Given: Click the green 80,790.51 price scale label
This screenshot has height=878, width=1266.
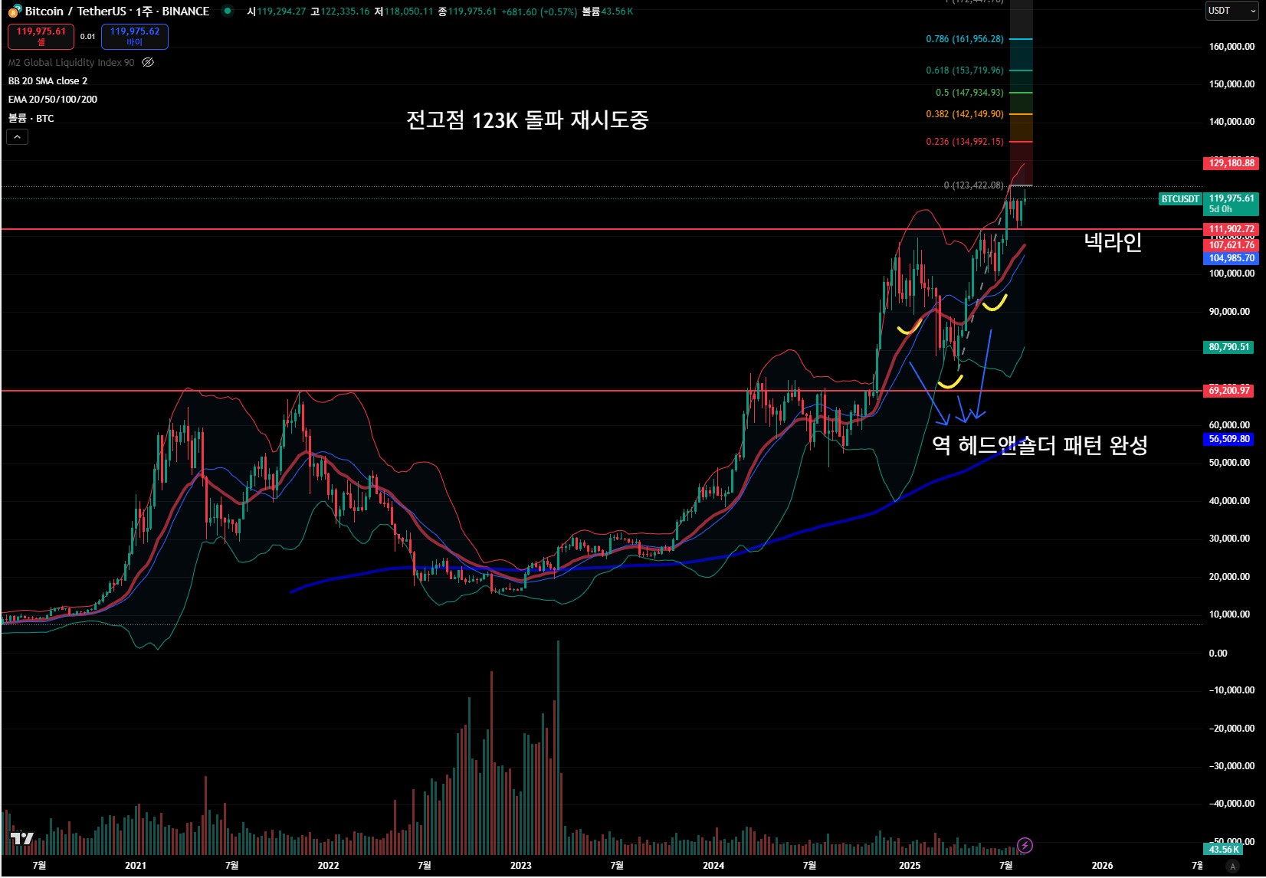Looking at the screenshot, I should (x=1228, y=347).
